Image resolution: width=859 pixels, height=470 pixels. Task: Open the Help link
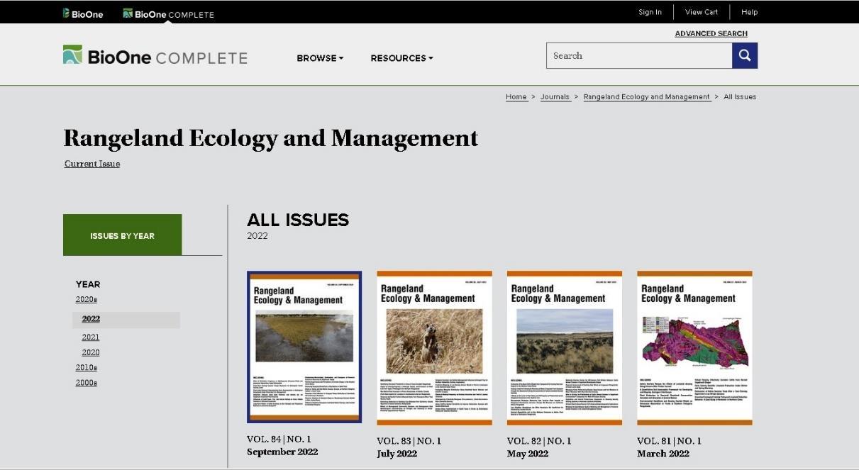(x=750, y=12)
